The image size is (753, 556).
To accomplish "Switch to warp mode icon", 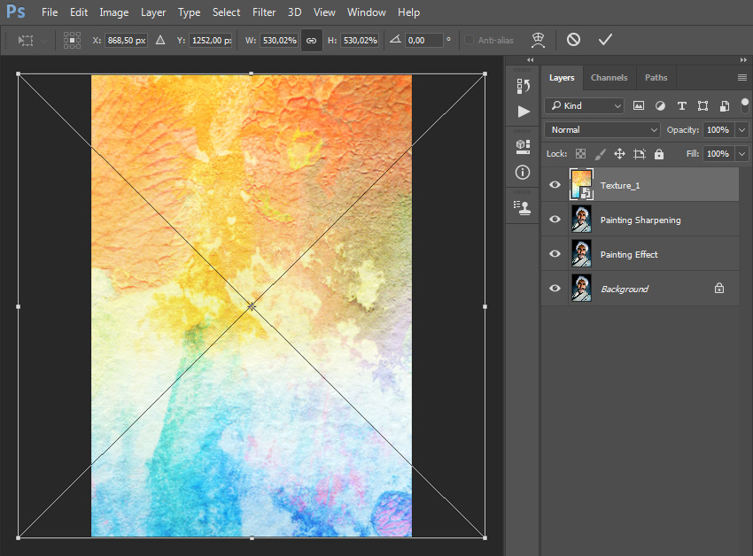I will click(538, 40).
